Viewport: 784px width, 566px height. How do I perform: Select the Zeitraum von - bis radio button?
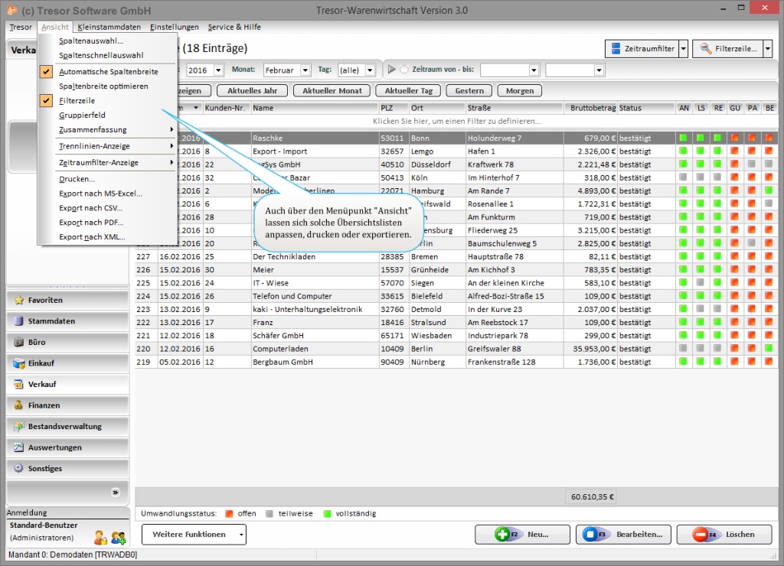click(x=403, y=70)
